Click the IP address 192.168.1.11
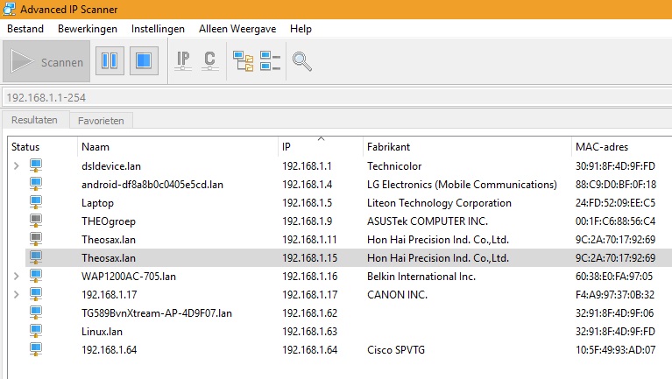The height and width of the screenshot is (379, 672). (x=309, y=240)
